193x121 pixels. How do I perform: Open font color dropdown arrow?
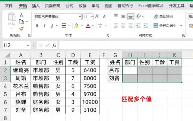click(93, 26)
